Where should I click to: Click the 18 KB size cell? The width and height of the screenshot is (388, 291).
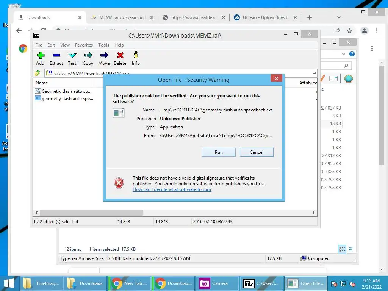[x=335, y=124]
